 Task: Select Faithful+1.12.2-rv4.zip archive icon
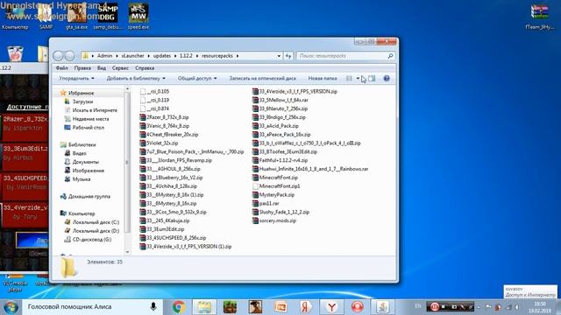255,160
